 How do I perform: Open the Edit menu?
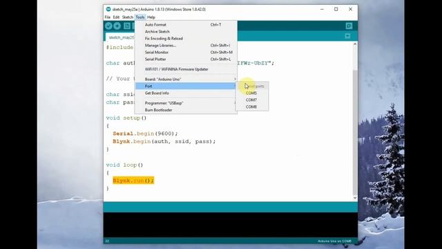coord(116,17)
